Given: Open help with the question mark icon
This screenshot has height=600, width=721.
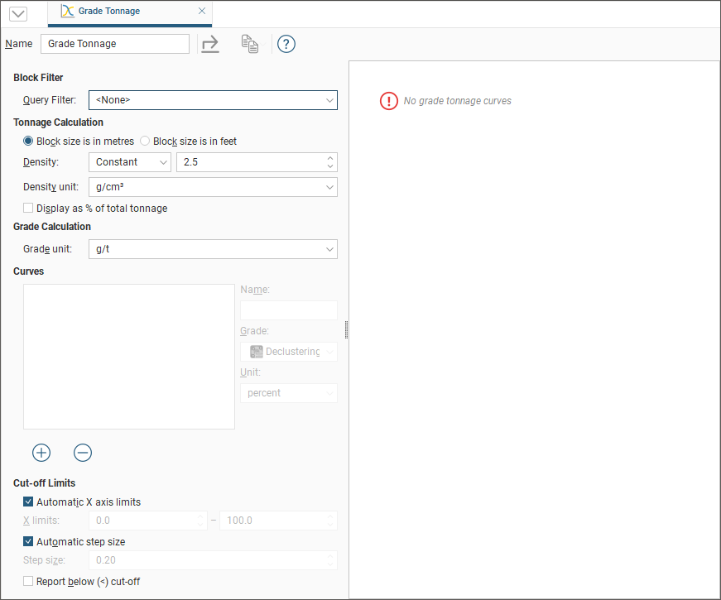Looking at the screenshot, I should [286, 44].
